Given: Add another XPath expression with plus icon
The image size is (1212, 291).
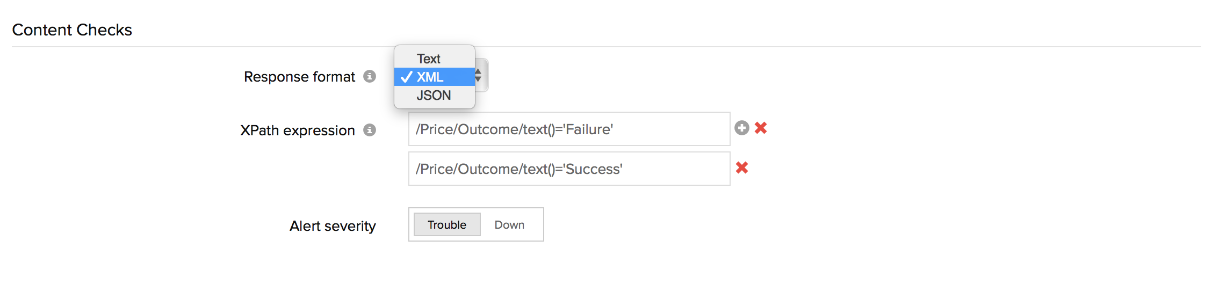Looking at the screenshot, I should (x=742, y=128).
